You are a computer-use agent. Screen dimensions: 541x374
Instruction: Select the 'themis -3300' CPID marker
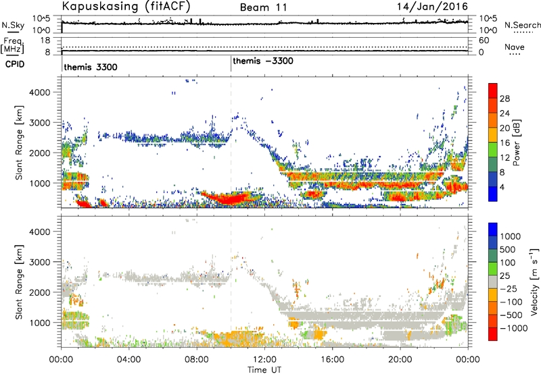point(263,61)
